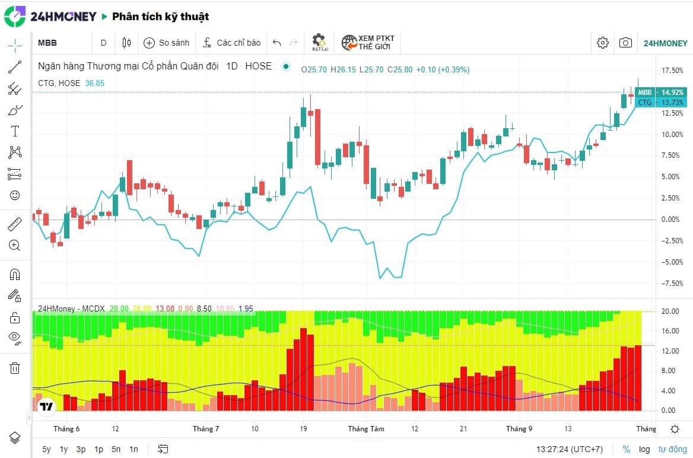Open the Các chỉ báo indicators menu
This screenshot has height=458, width=693.
point(231,43)
